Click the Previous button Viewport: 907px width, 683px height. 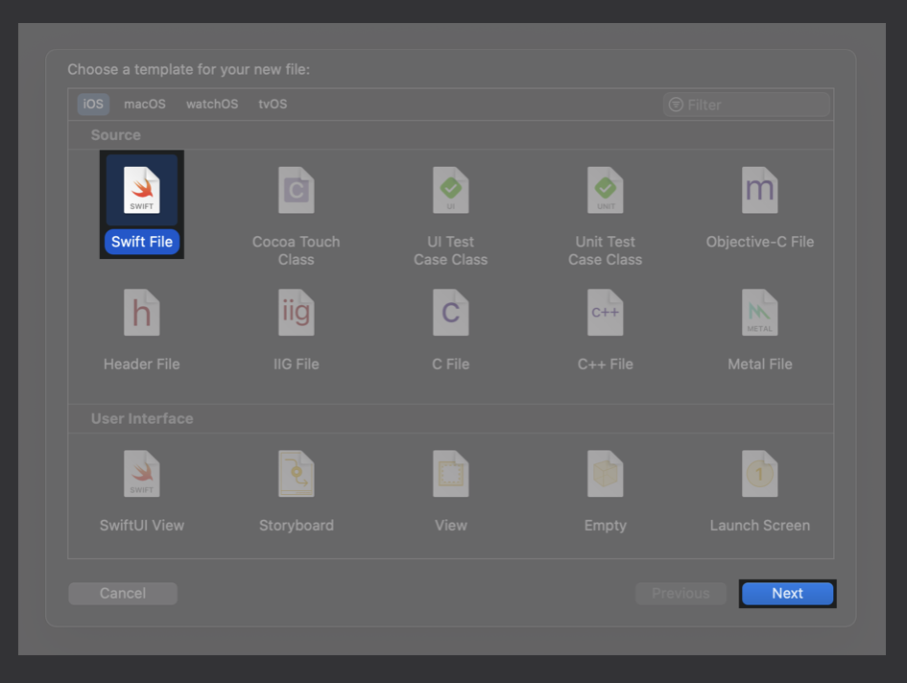tap(680, 594)
